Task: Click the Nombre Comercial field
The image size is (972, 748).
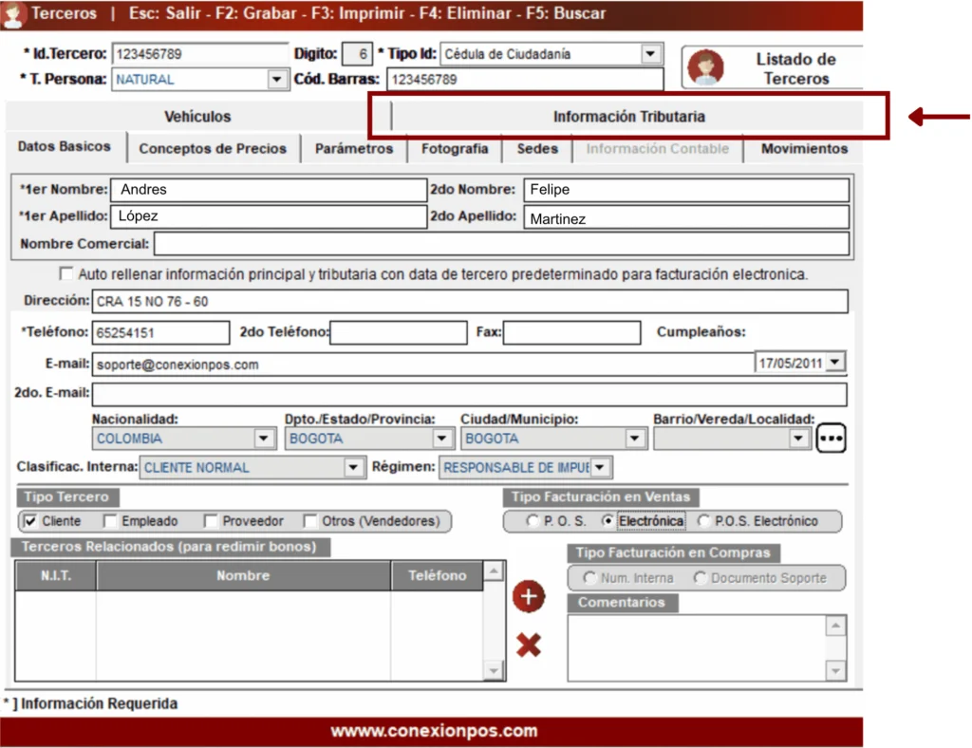Action: click(x=501, y=244)
